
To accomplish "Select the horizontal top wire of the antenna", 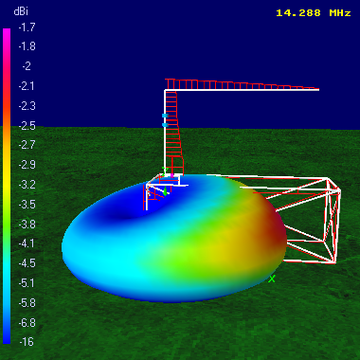I will tap(242, 90).
